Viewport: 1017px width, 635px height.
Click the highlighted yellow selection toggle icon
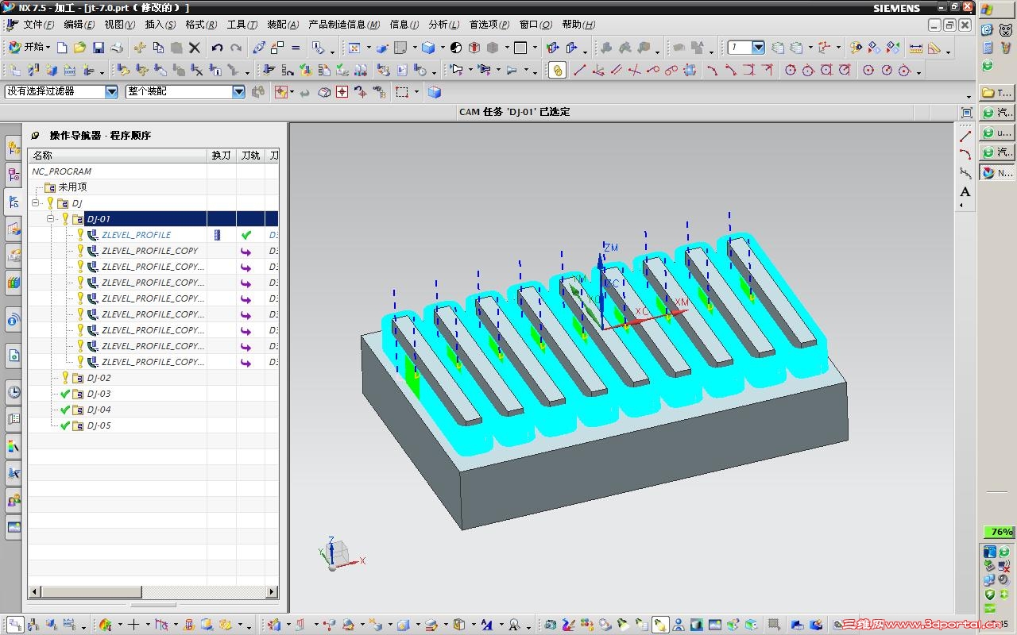click(557, 71)
